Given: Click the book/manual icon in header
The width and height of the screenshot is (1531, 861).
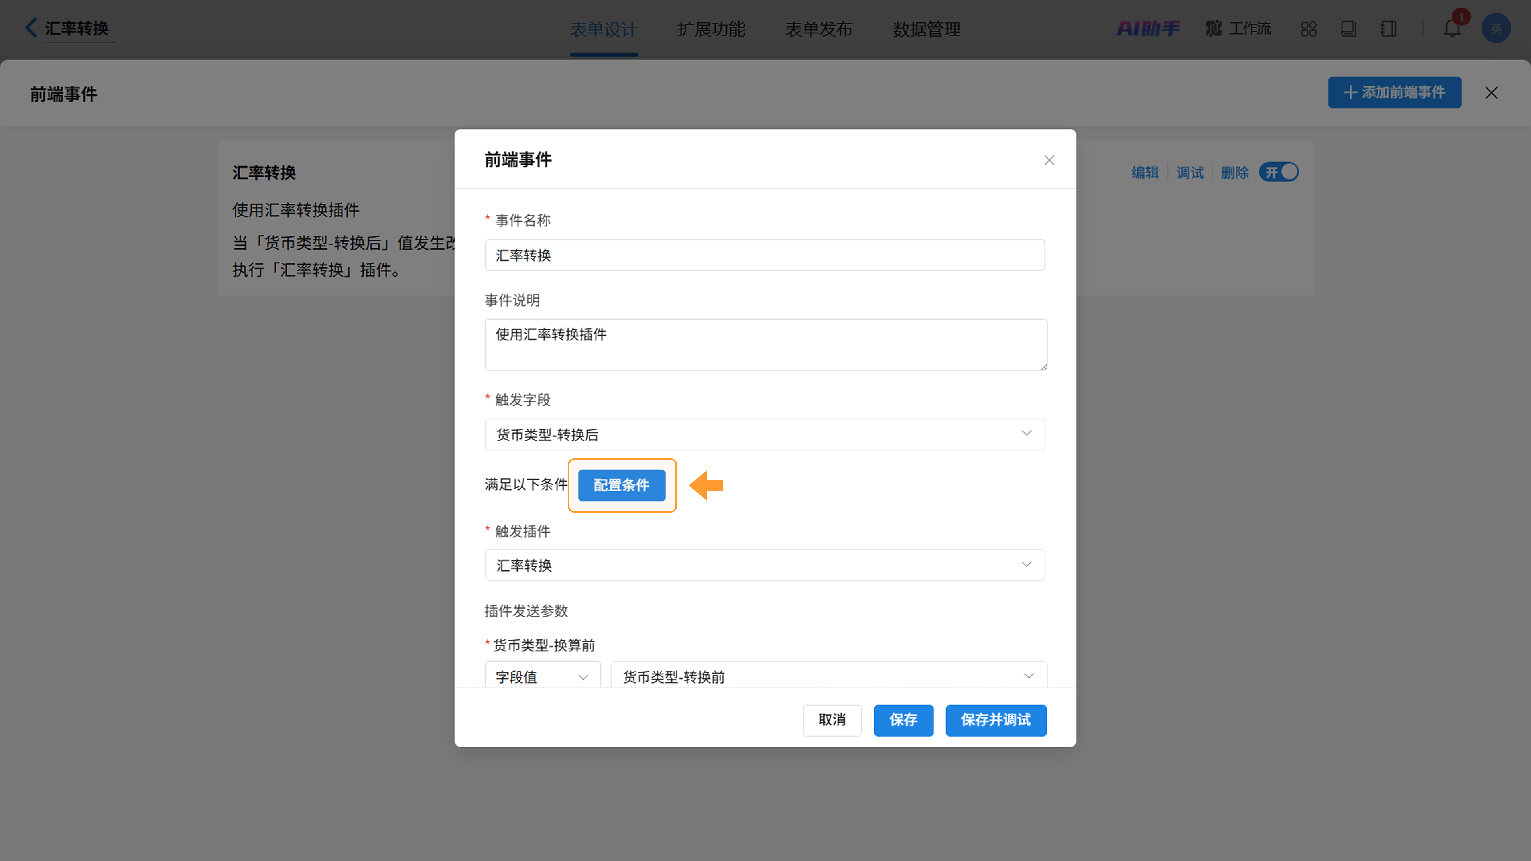Looking at the screenshot, I should tap(1348, 29).
